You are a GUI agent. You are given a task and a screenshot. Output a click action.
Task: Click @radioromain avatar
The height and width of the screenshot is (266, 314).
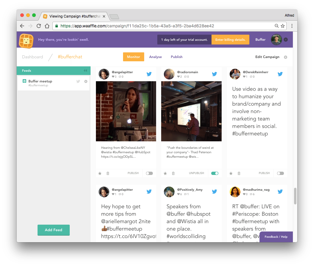[x=169, y=74]
